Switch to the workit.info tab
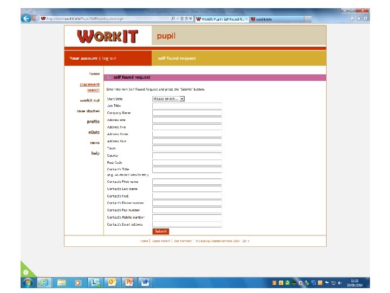 click(x=277, y=19)
